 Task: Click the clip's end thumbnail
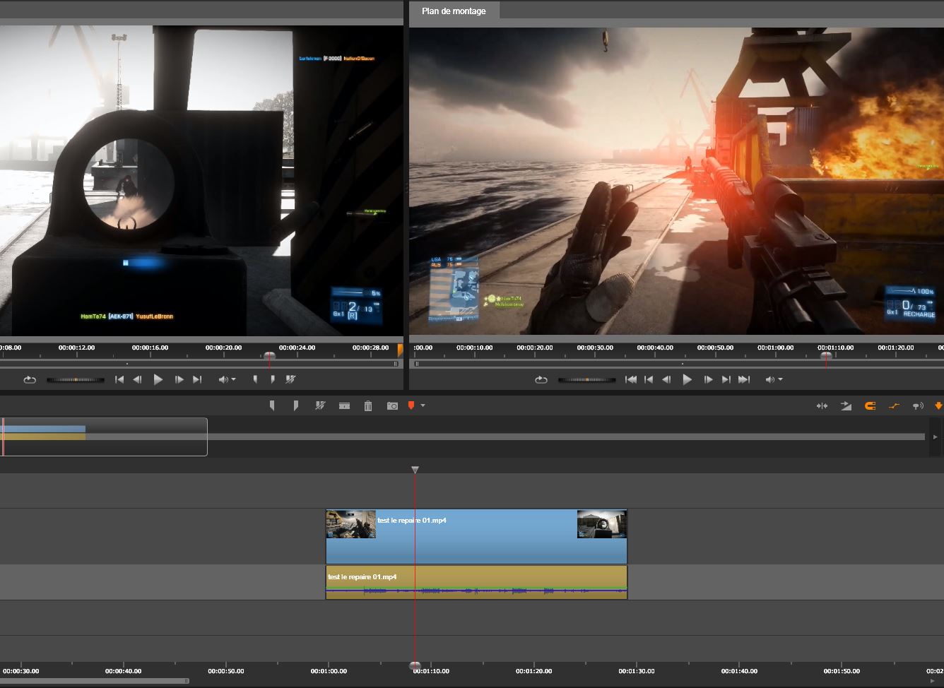(x=602, y=524)
